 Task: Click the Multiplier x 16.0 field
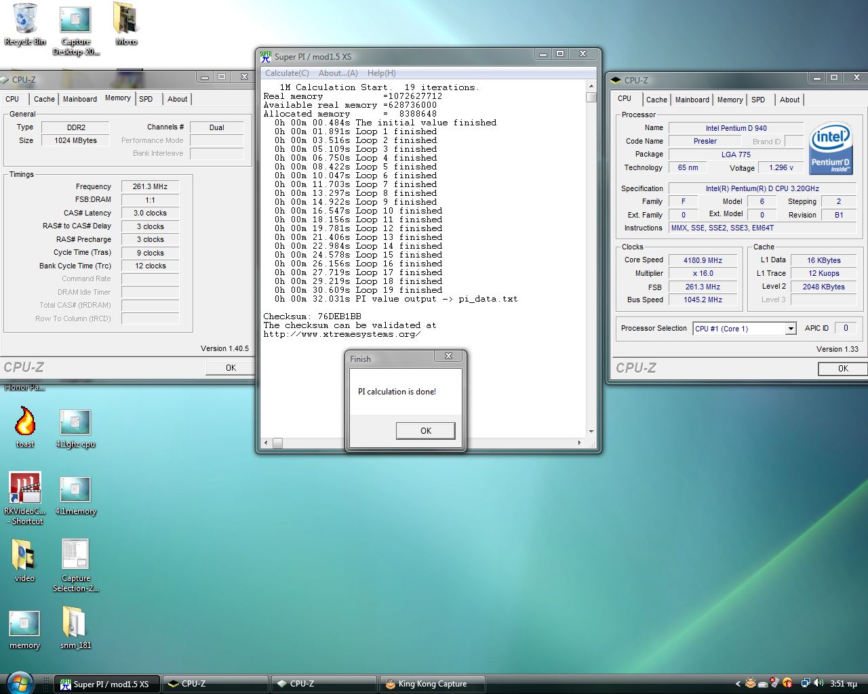point(703,273)
